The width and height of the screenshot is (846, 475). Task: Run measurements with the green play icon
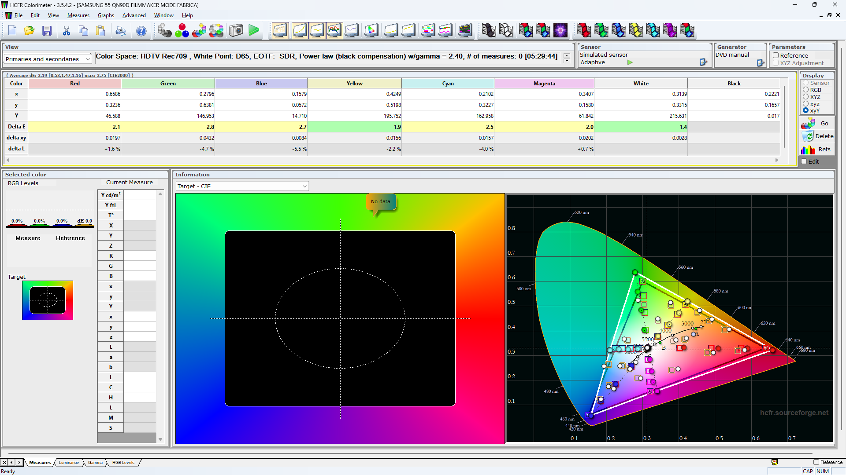(x=254, y=30)
